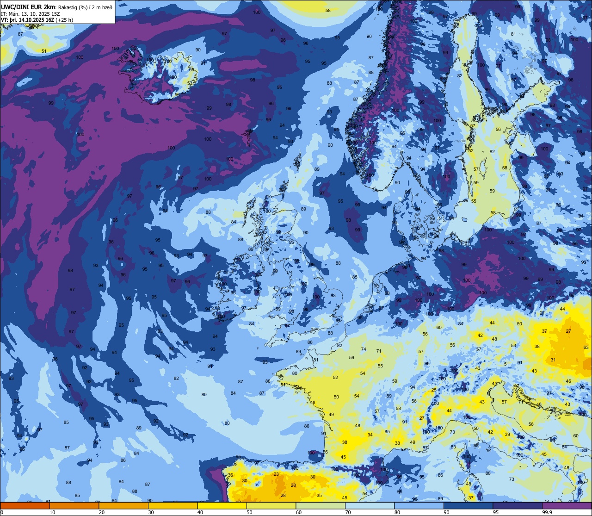The image size is (592, 516).
Task: Click the 95–99.9% dark navy legend swatch
Action: pos(518,506)
